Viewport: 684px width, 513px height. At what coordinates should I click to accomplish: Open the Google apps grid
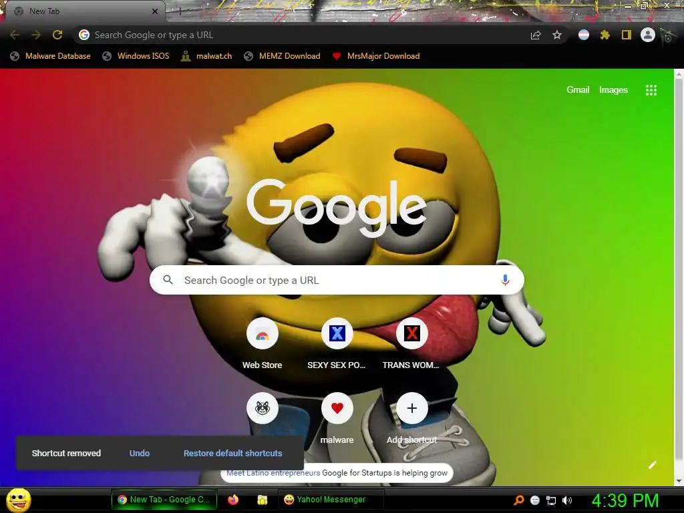tap(651, 90)
